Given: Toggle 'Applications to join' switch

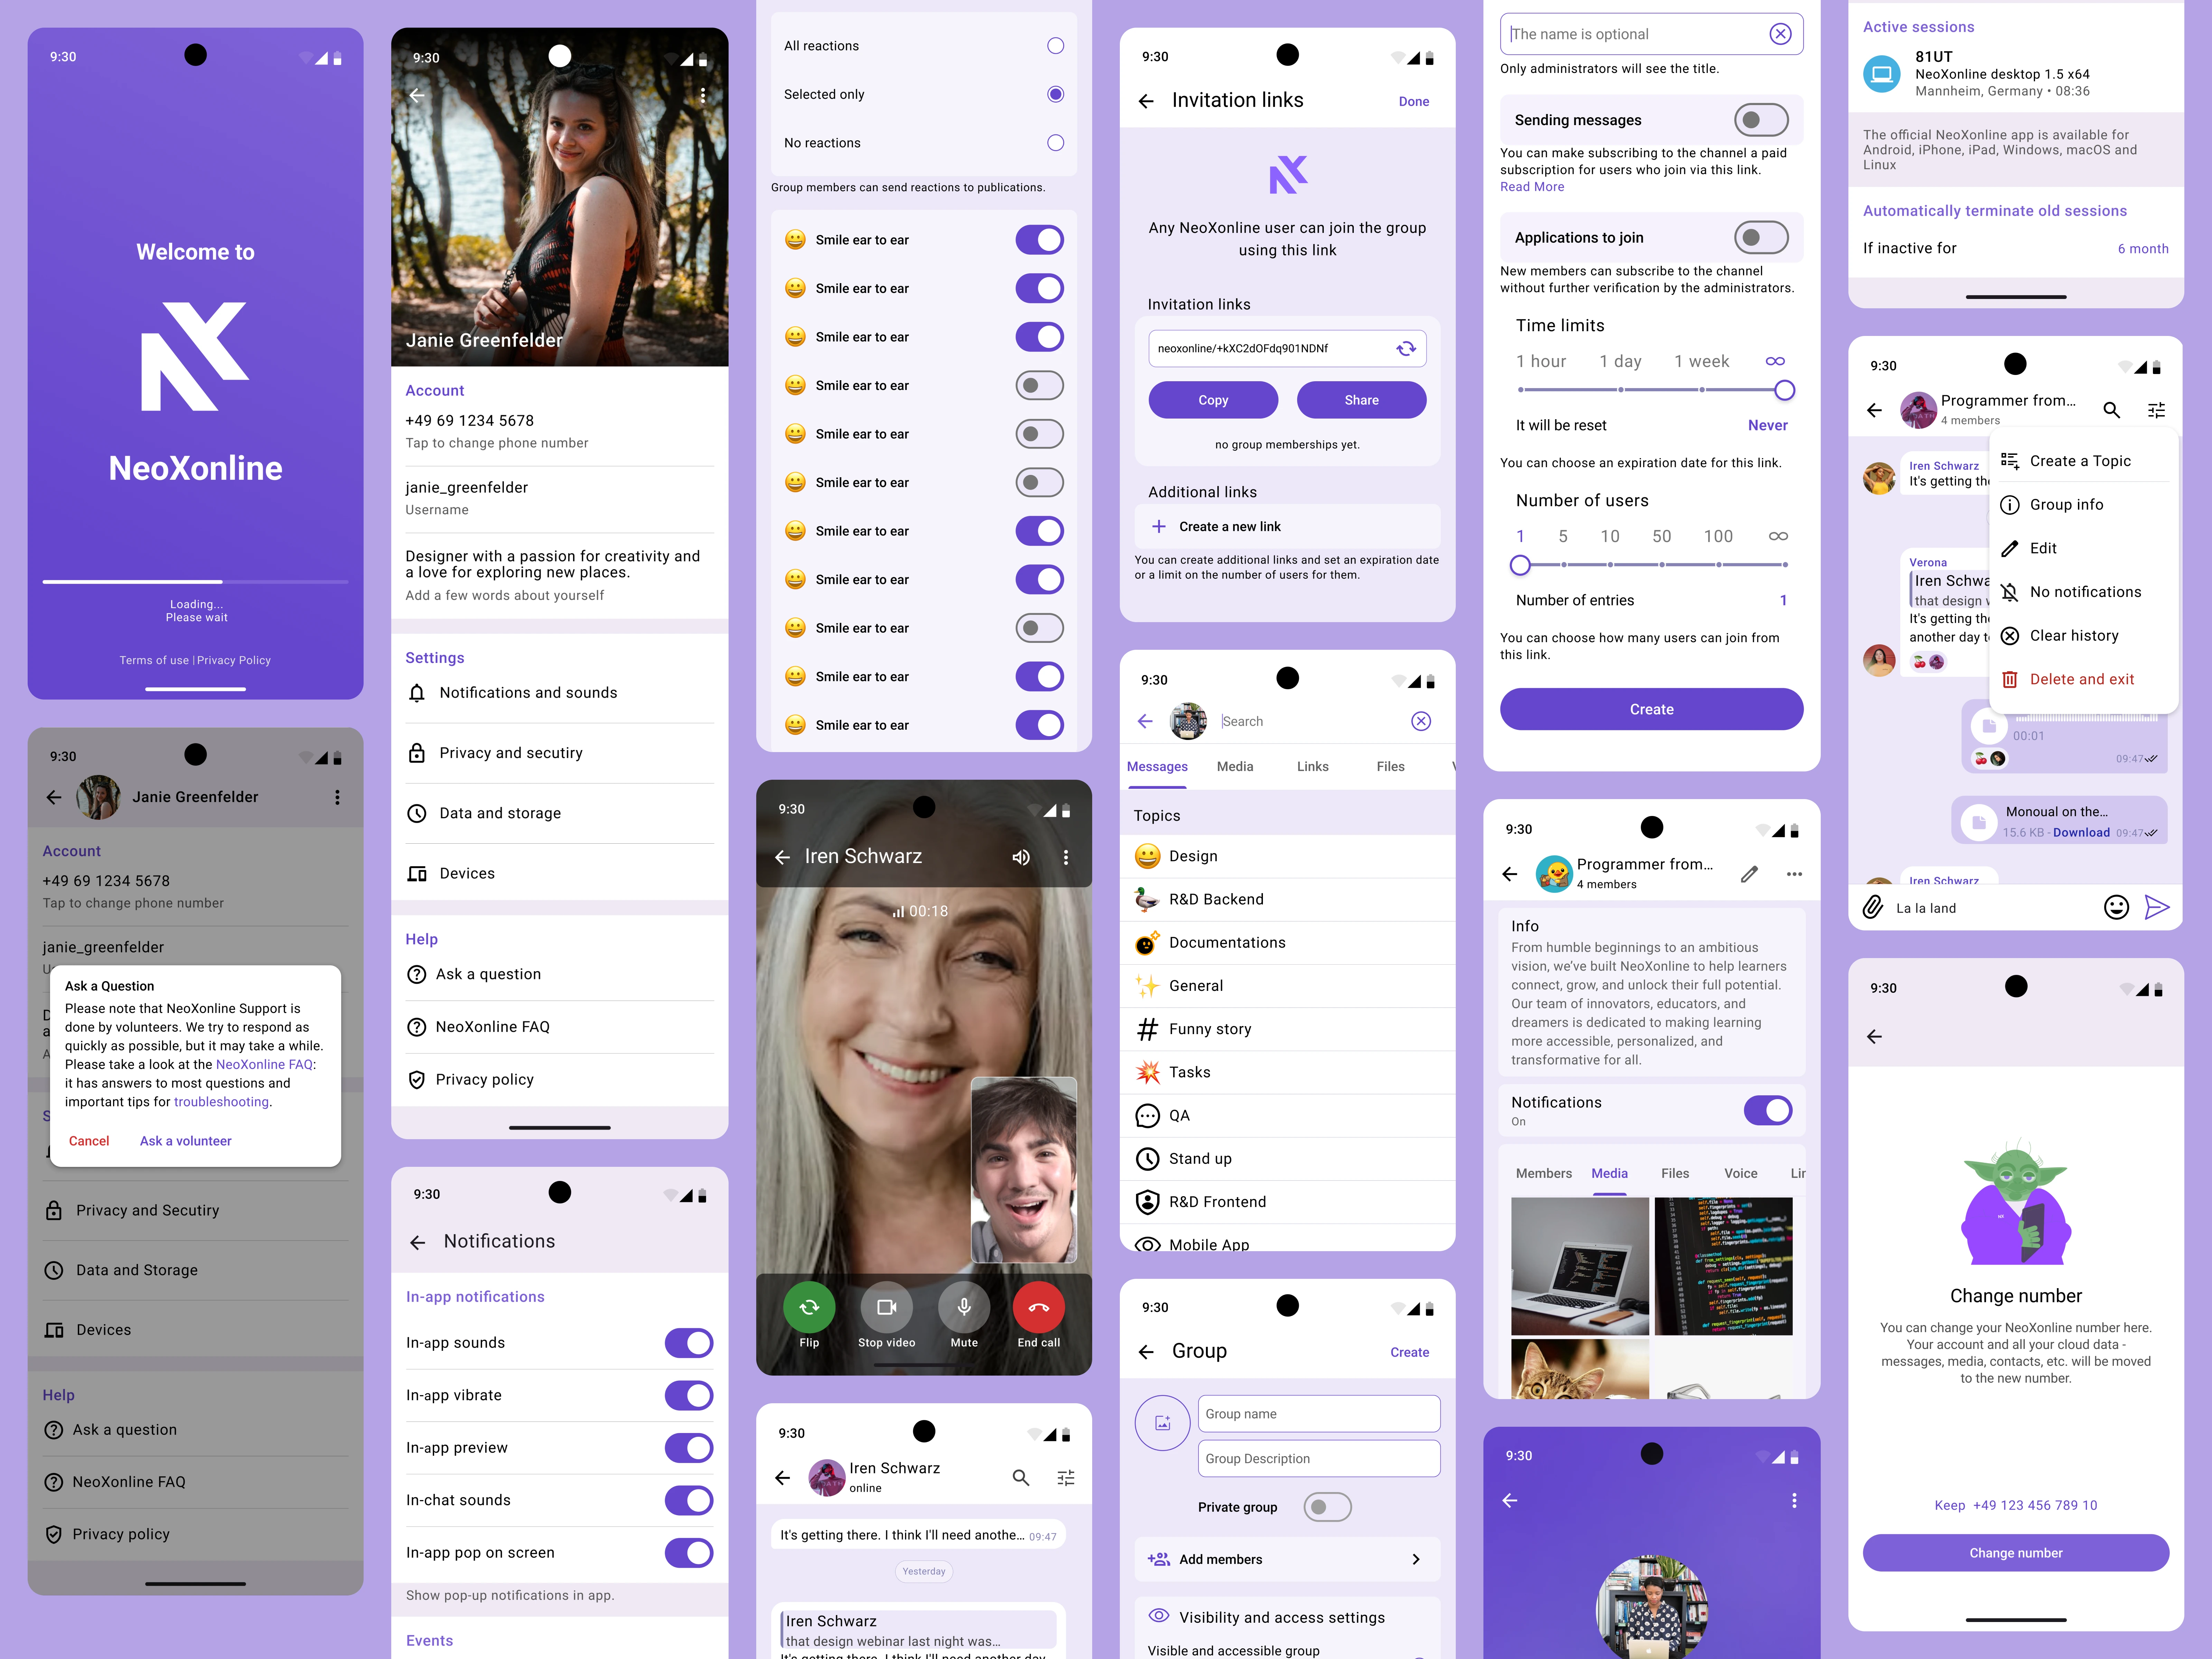Looking at the screenshot, I should pos(1761,238).
